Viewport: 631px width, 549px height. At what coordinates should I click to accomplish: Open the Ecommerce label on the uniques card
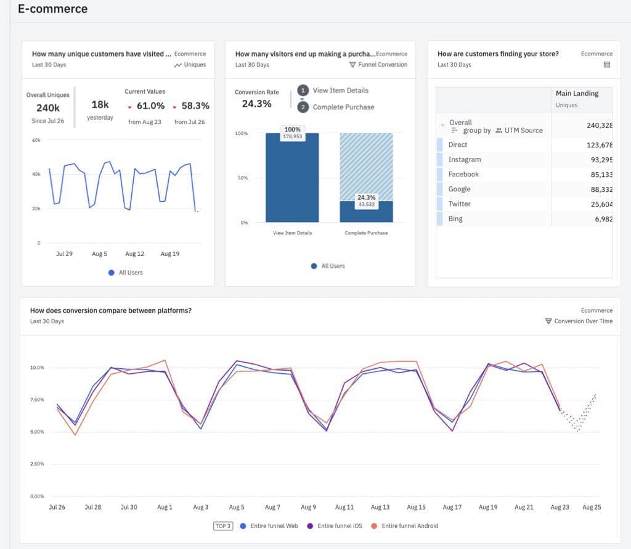click(189, 54)
